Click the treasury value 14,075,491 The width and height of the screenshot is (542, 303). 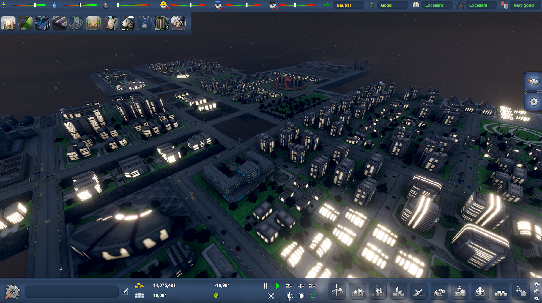(x=164, y=285)
